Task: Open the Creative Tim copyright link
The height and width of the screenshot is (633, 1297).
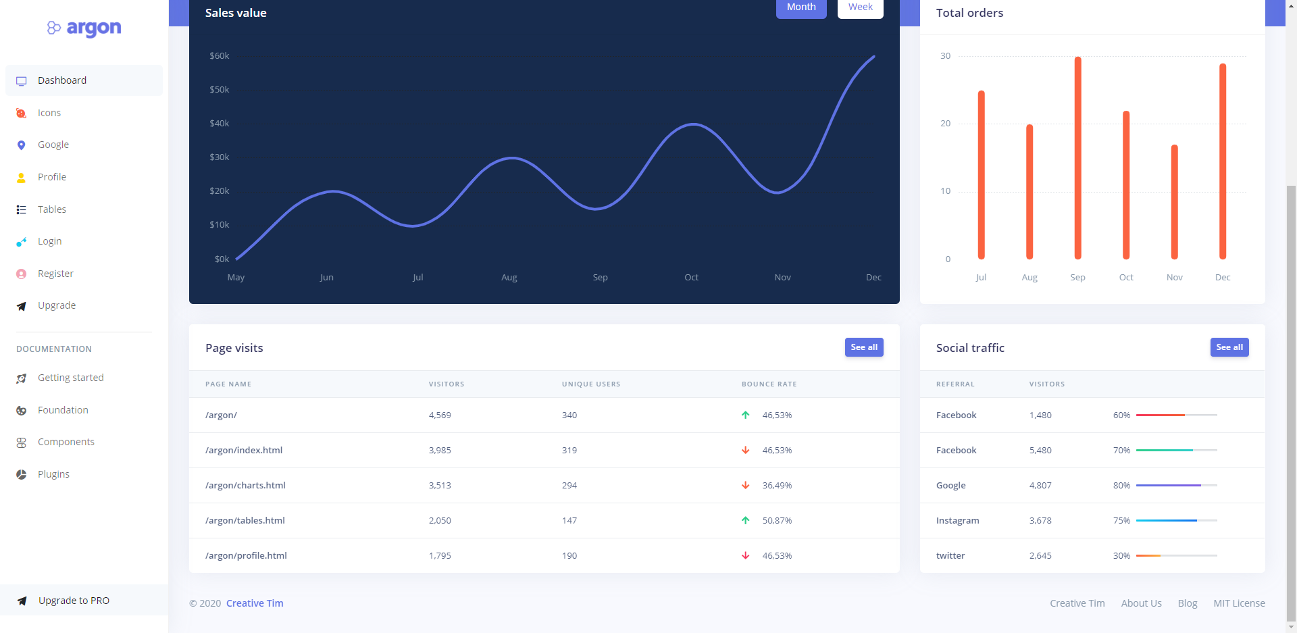Action: [255, 603]
